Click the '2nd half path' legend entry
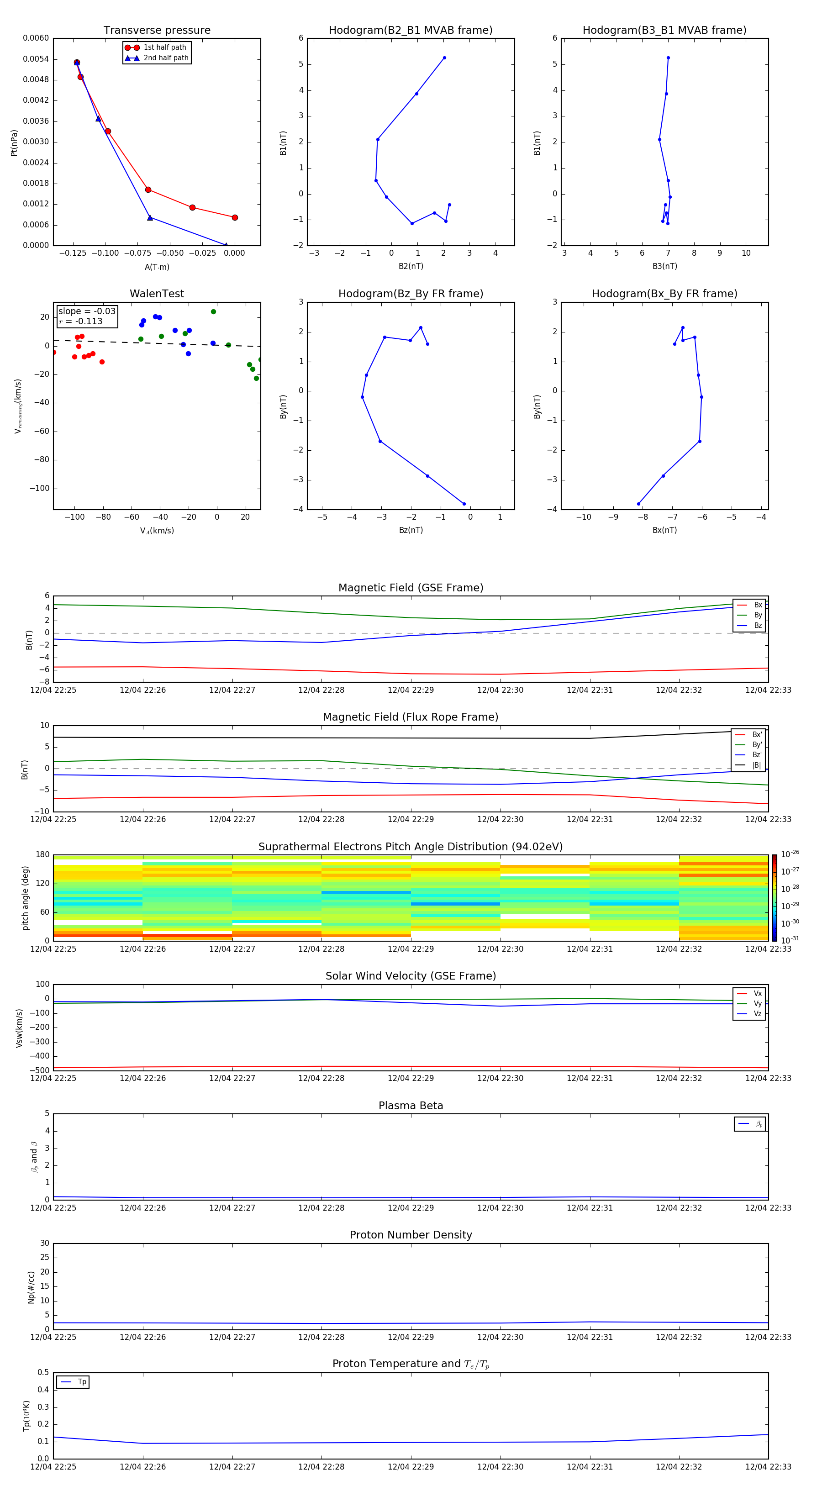Viewport: 822px width, 1507px height. click(x=156, y=58)
